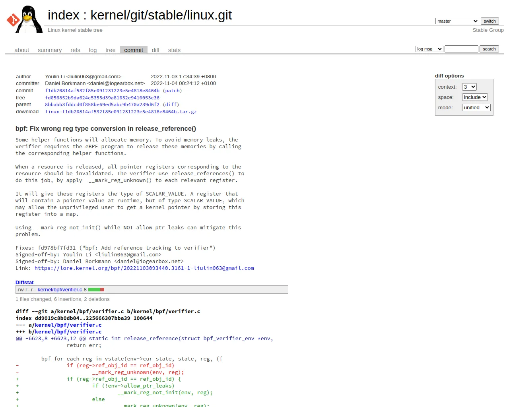This screenshot has height=407, width=509.
Task: Open the tree tab
Action: 110,50
